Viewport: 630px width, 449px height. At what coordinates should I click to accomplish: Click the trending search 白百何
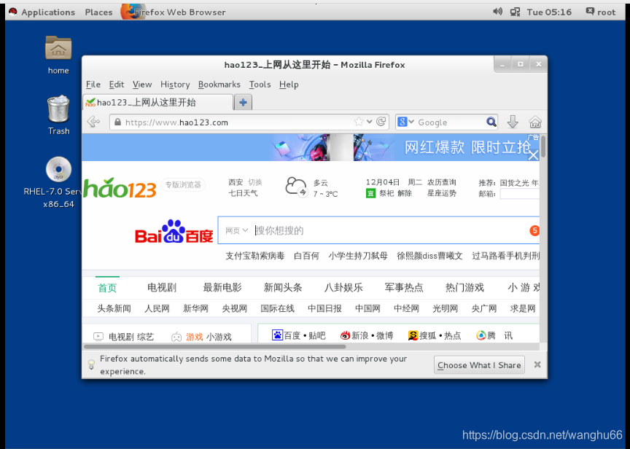(306, 256)
